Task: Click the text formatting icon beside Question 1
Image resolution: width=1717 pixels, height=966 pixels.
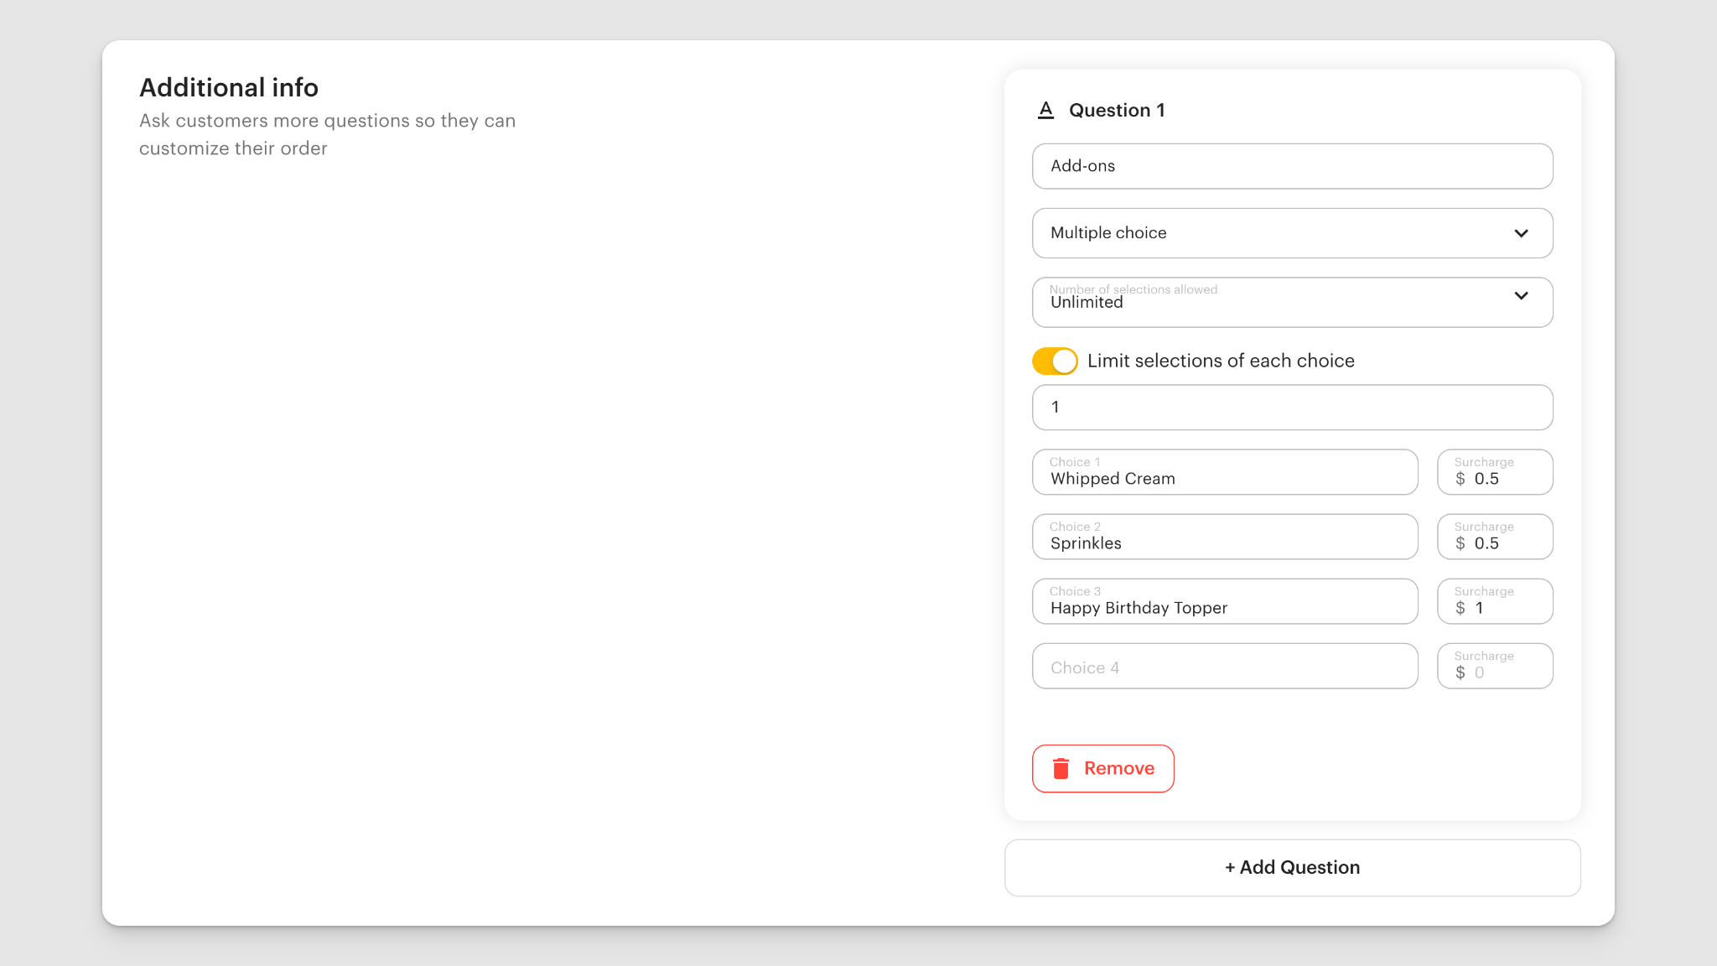Action: click(1045, 110)
